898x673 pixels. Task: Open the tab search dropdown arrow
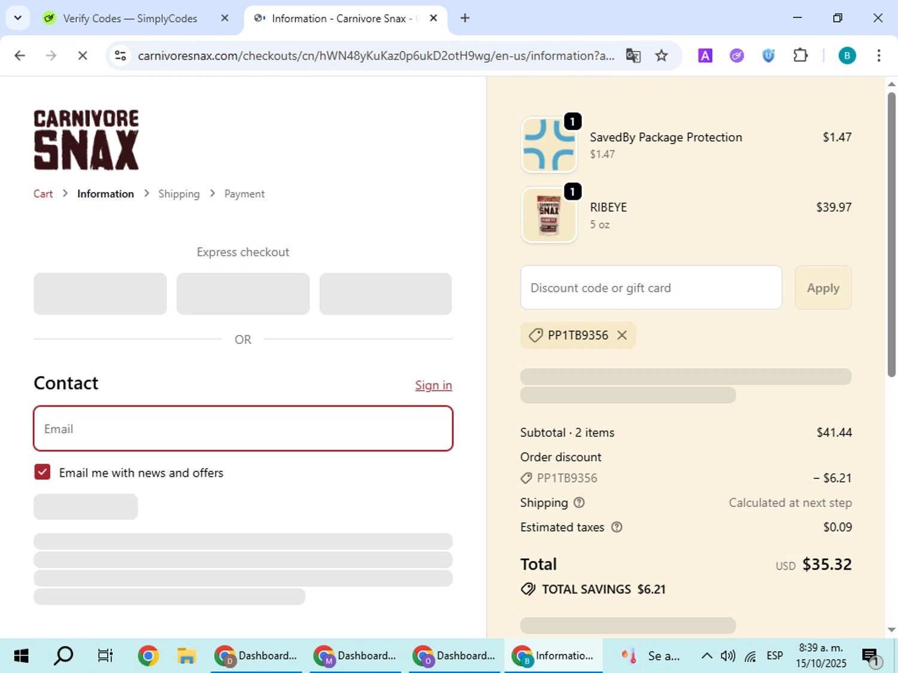click(18, 18)
